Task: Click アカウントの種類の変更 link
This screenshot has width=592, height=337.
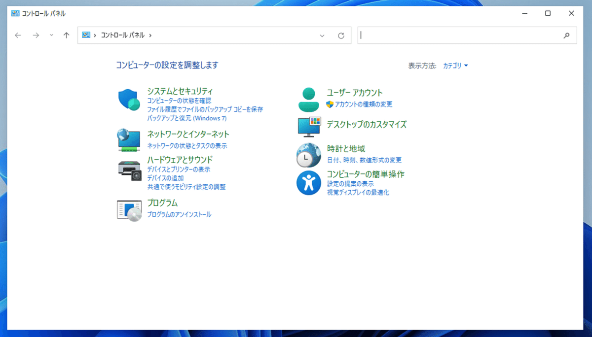Action: pos(364,104)
